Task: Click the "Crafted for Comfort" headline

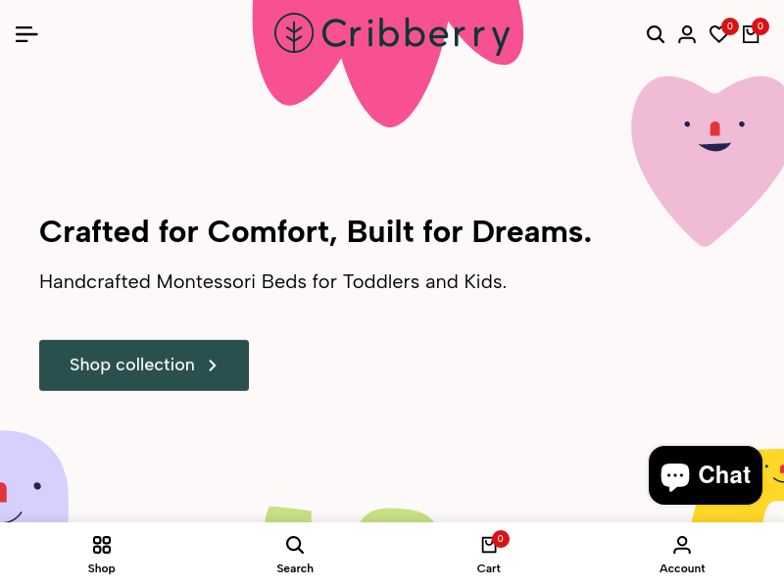Action: [316, 232]
